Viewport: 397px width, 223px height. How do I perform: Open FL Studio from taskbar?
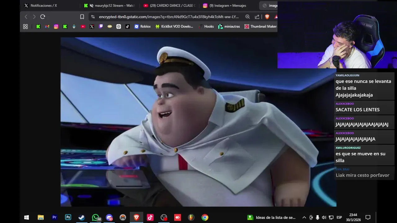click(191, 217)
